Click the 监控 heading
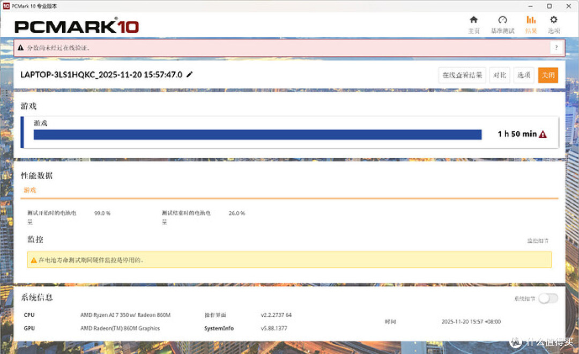This screenshot has width=579, height=354. 35,239
